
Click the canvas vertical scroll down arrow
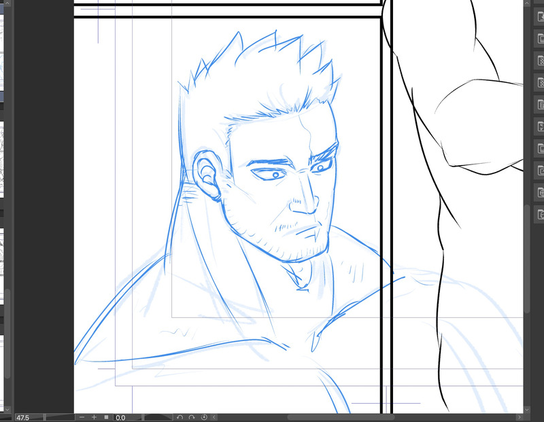pyautogui.click(x=526, y=410)
